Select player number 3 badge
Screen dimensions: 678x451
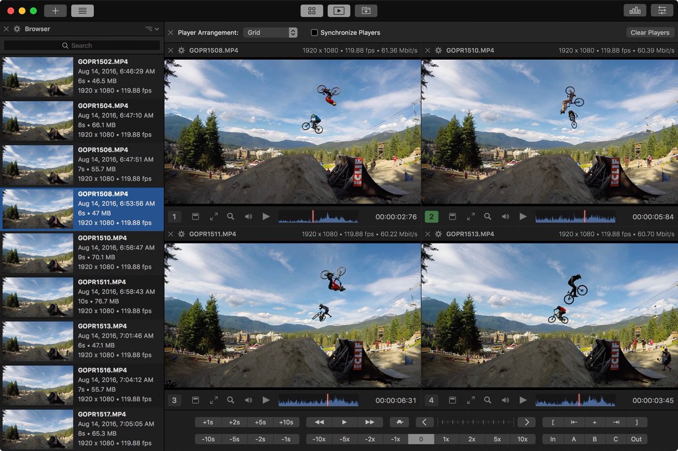coord(174,400)
